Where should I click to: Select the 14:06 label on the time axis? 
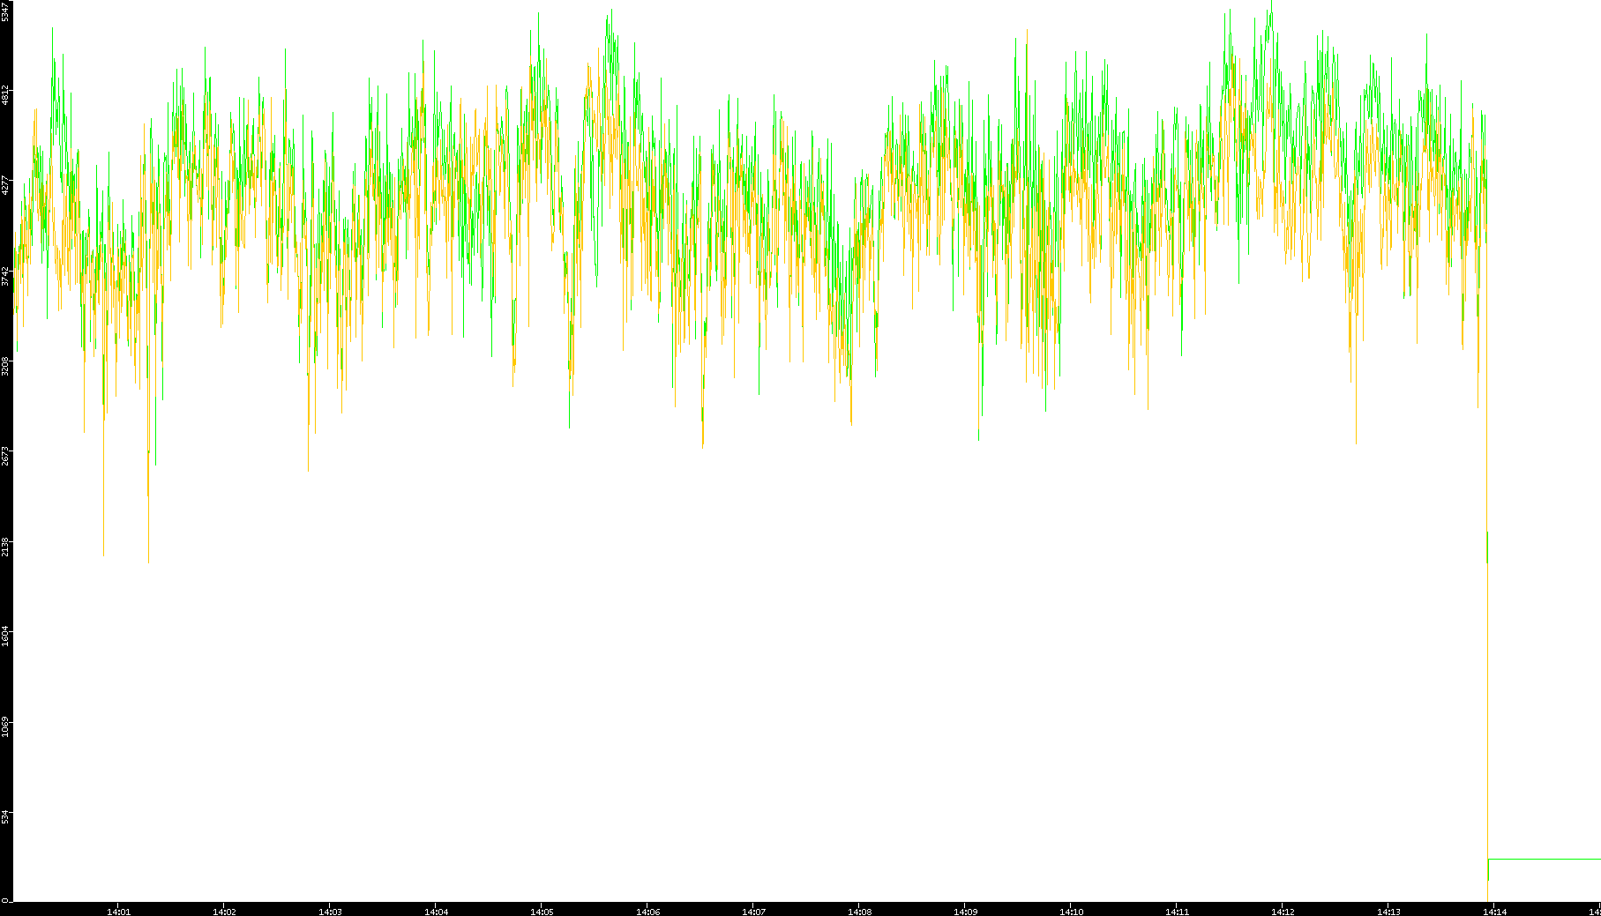(647, 912)
